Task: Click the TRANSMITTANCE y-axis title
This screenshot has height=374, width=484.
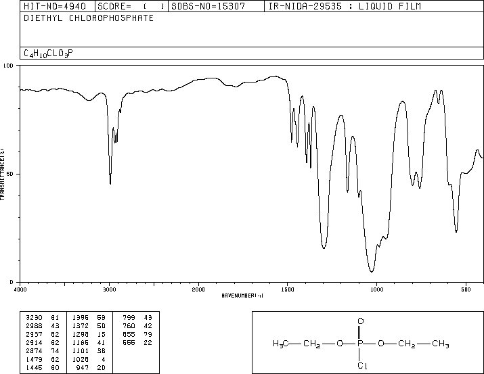Action: tap(2, 174)
